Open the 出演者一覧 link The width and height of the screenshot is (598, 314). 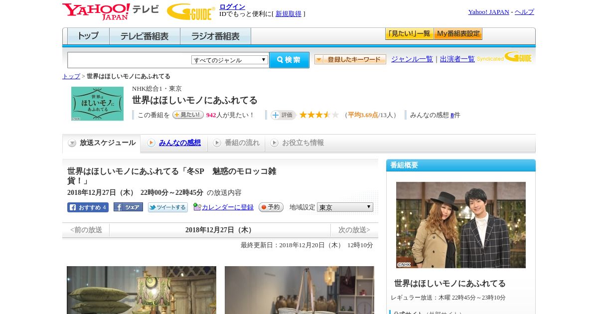pyautogui.click(x=457, y=59)
